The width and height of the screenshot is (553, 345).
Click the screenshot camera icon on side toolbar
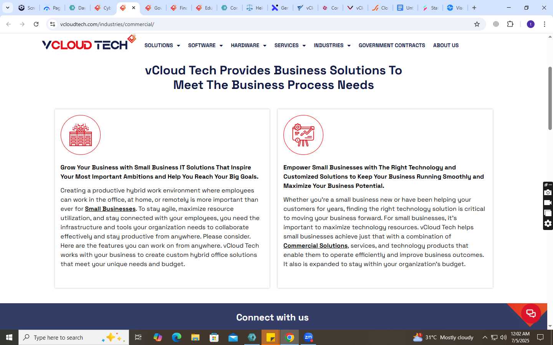click(548, 192)
